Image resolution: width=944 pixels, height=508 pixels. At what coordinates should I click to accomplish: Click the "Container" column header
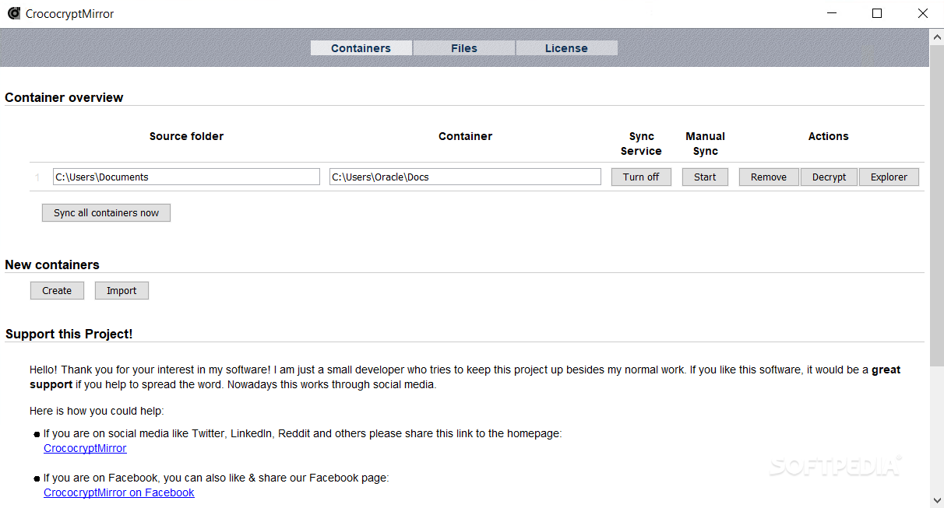pyautogui.click(x=465, y=136)
